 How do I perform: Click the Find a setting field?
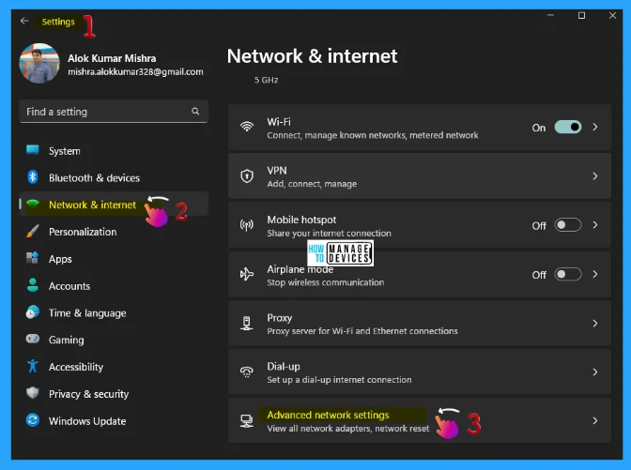coord(114,112)
